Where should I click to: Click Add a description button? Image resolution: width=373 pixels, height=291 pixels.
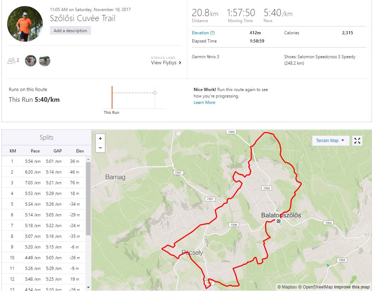(x=70, y=30)
